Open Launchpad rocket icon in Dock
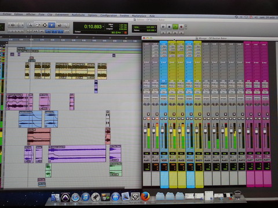 (96, 197)
